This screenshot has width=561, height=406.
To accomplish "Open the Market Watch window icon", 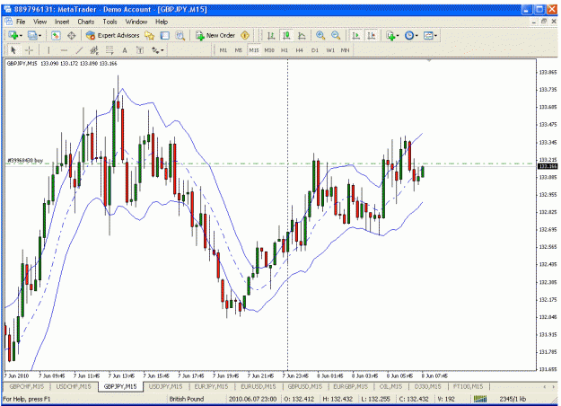I will [56, 35].
